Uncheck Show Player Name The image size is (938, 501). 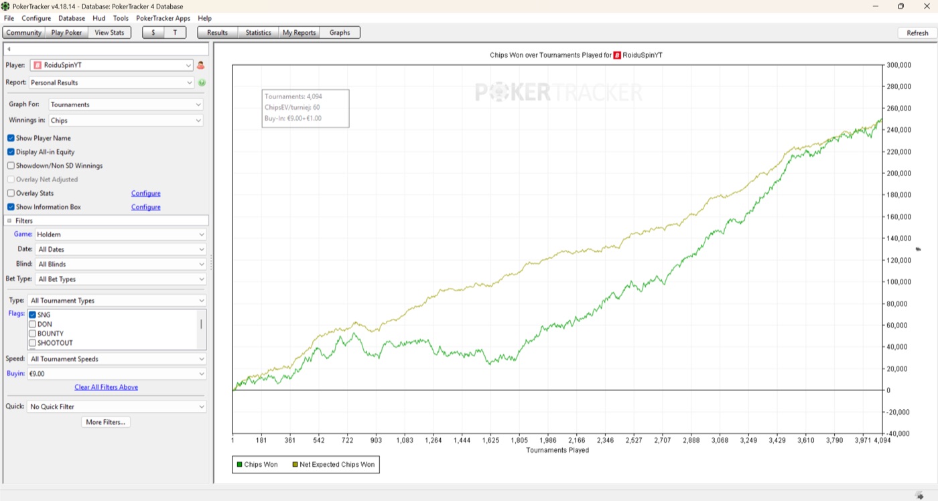coord(11,138)
